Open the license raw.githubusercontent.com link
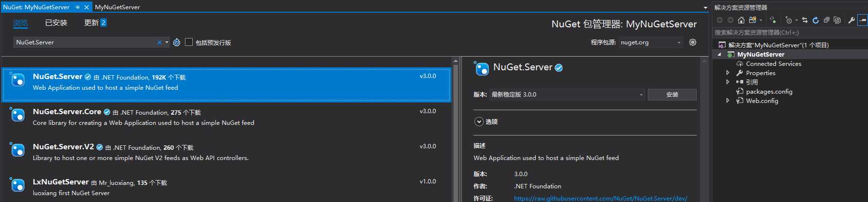 (600, 199)
